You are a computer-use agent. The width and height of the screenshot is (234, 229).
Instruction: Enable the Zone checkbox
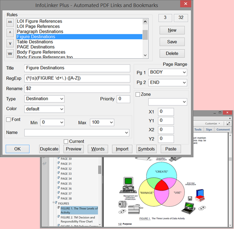click(138, 94)
